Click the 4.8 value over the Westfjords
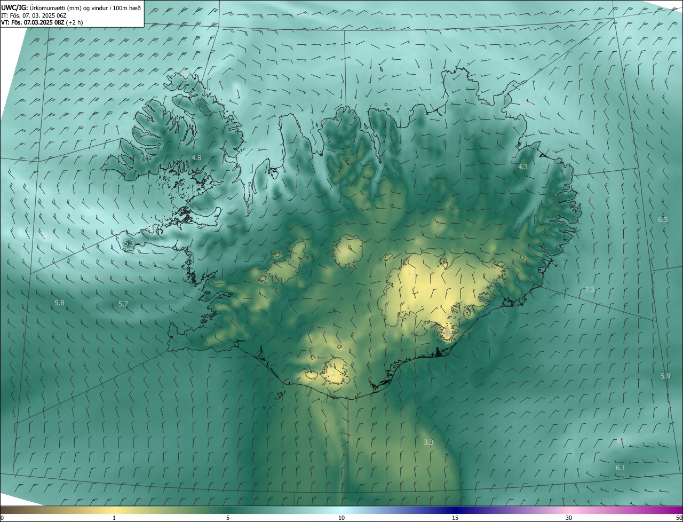 [x=196, y=157]
